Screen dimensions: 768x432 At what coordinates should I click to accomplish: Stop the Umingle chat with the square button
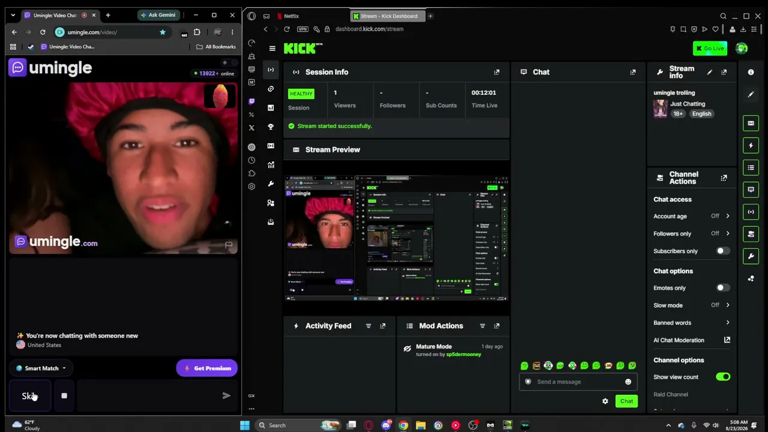coord(64,396)
